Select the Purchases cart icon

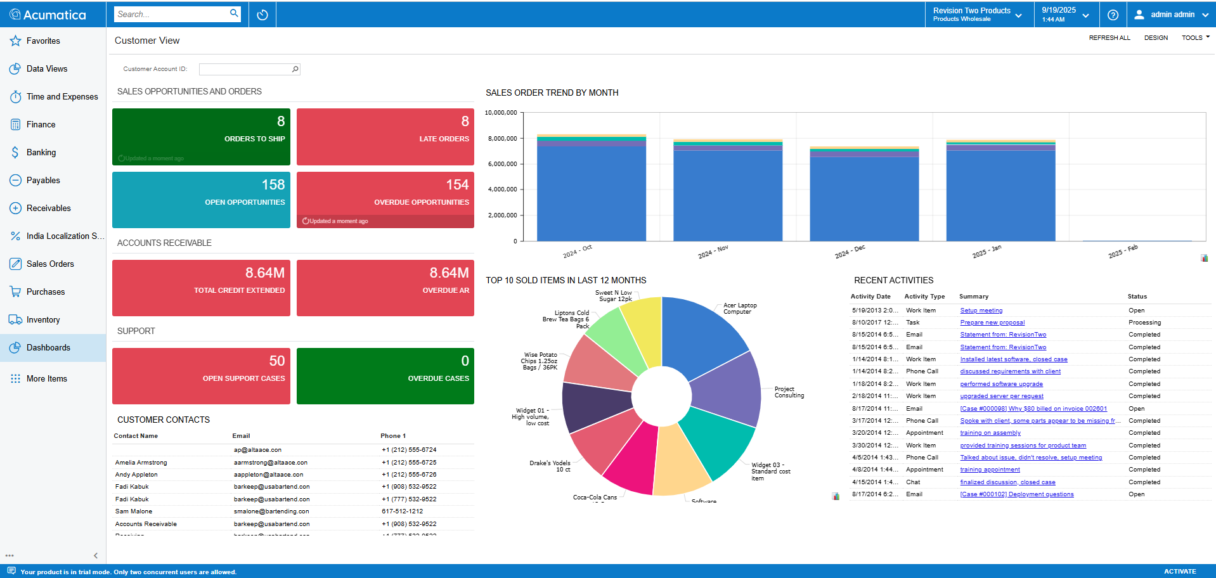(15, 292)
